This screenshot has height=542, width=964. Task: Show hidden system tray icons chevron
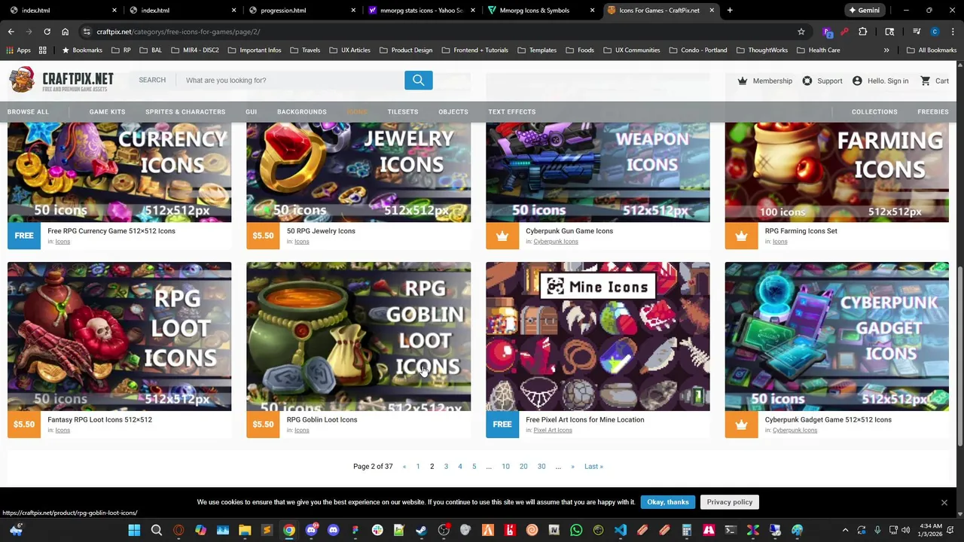[x=845, y=530]
